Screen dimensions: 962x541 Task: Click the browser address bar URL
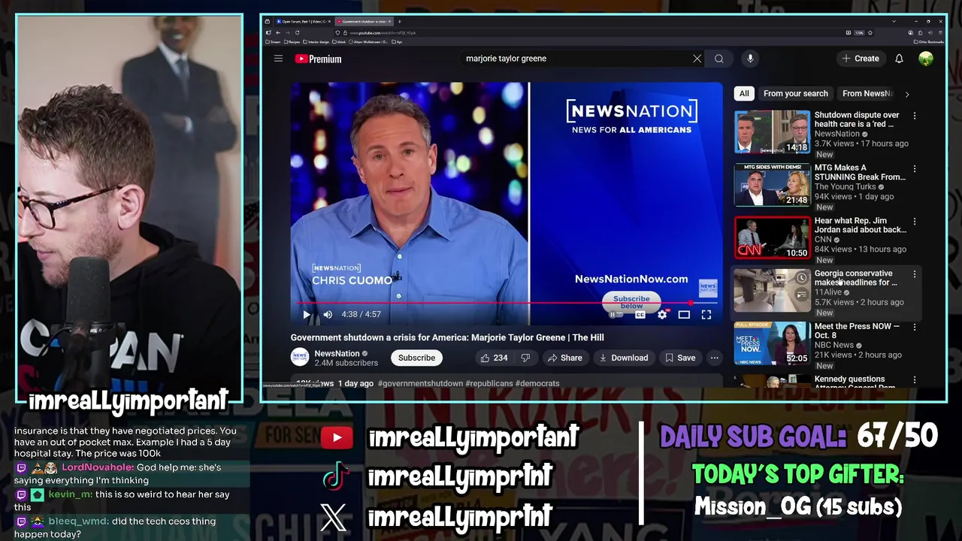coord(383,33)
